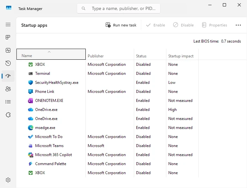This screenshot has height=188, width=247.
Task: Sort by the Name column header
Action: coord(51,54)
